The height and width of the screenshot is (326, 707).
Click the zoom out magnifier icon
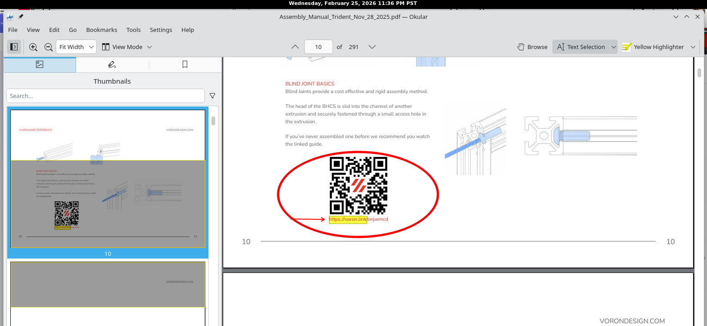pyautogui.click(x=49, y=47)
